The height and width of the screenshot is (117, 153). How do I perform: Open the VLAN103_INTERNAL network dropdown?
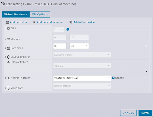tap(82, 78)
